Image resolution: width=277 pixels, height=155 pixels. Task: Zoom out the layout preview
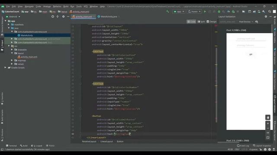click(x=268, y=128)
